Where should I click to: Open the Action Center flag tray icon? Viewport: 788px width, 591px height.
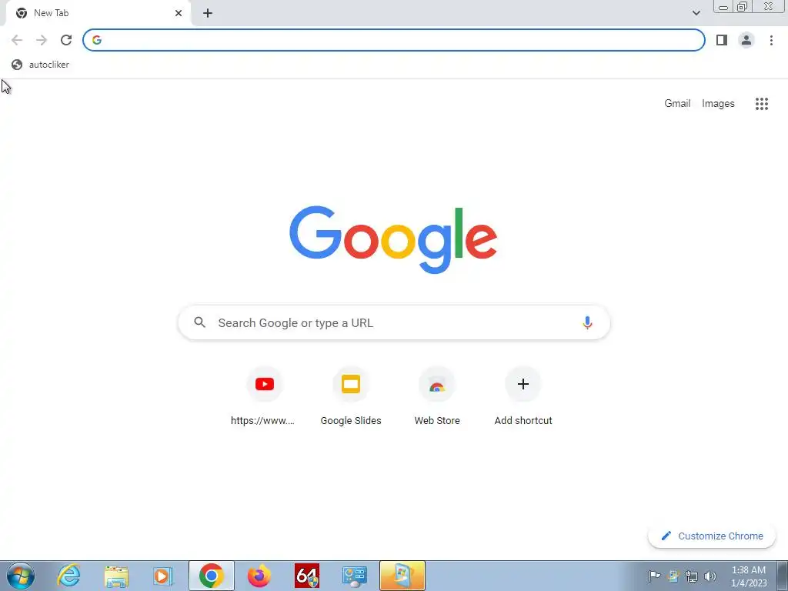pyautogui.click(x=654, y=576)
